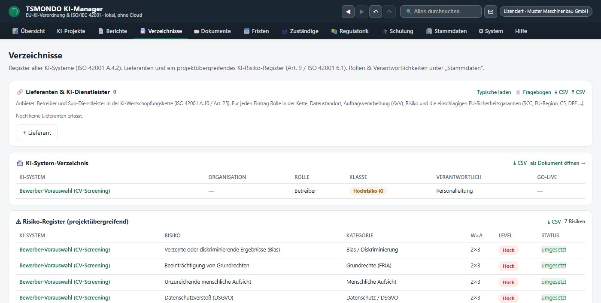601x303 pixels.
Task: Click 'Beeinträchtigung von Grundrechten' risk text
Action: [207, 266]
